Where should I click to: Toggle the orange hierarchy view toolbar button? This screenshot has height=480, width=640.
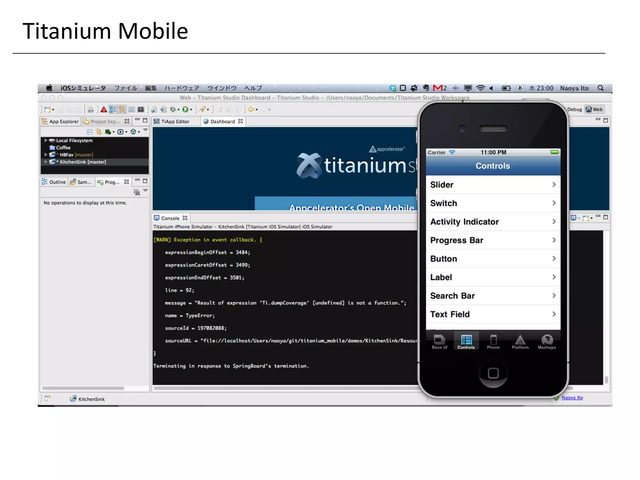click(x=122, y=109)
